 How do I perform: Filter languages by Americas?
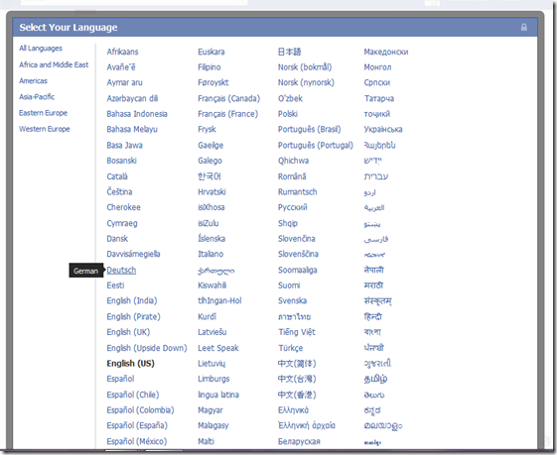click(33, 81)
